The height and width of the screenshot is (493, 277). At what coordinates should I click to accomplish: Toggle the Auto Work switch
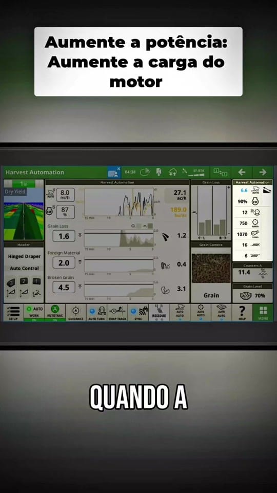(x=34, y=312)
